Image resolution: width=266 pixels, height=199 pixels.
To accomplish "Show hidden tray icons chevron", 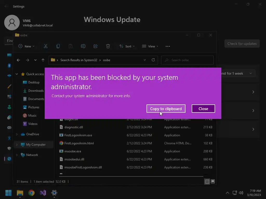I will click(228, 193).
